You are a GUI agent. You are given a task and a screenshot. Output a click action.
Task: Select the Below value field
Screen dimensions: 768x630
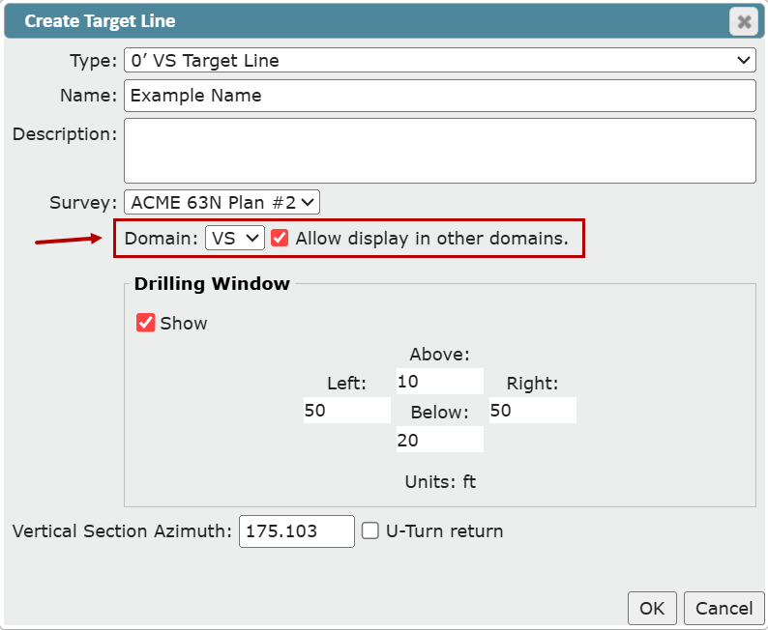tap(440, 440)
